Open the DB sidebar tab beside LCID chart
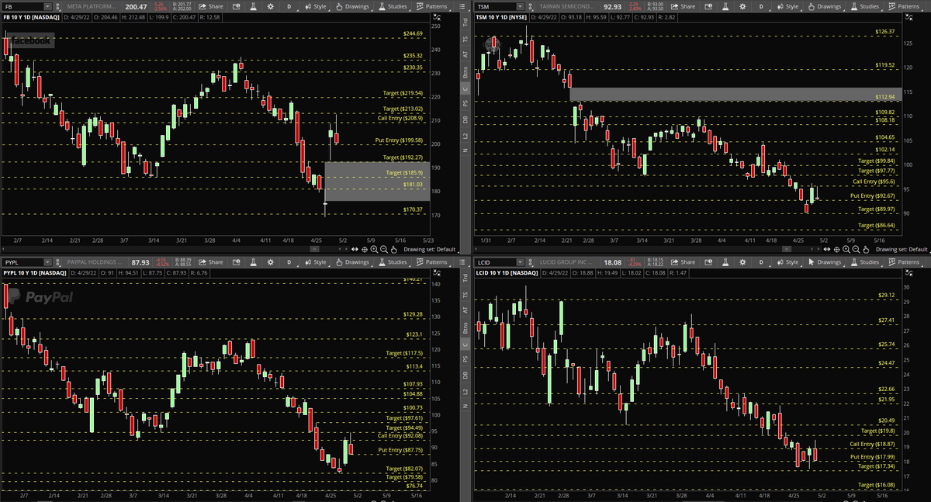This screenshot has height=502, width=931. tap(467, 376)
